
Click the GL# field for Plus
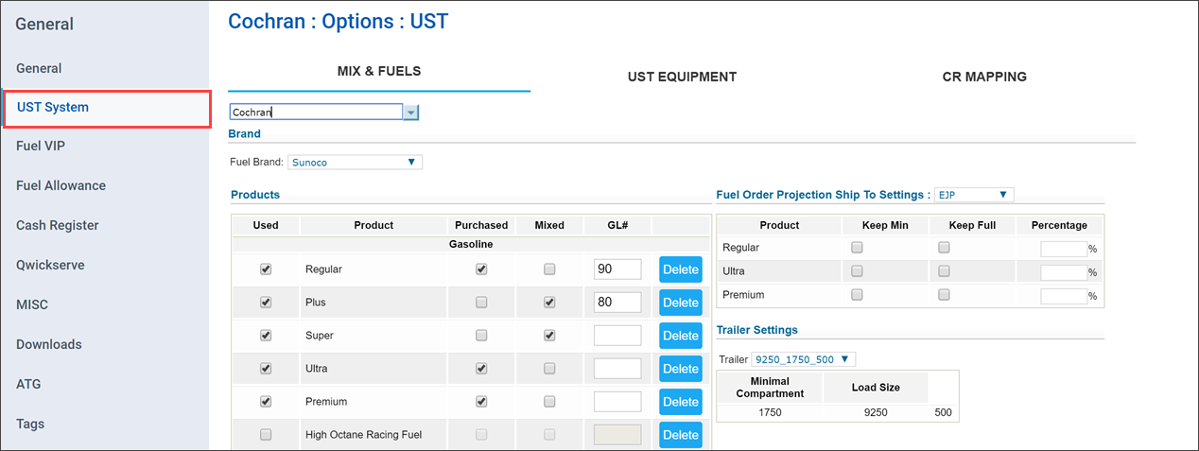coord(617,303)
